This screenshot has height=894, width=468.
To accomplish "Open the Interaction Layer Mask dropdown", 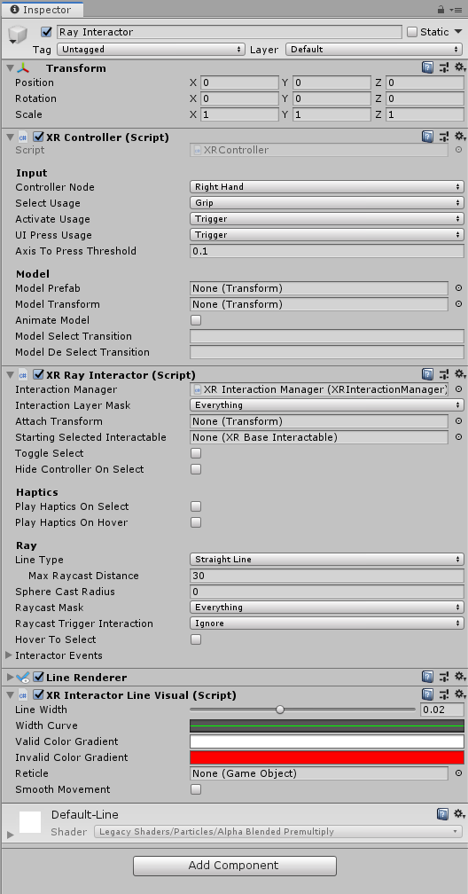I will [327, 405].
